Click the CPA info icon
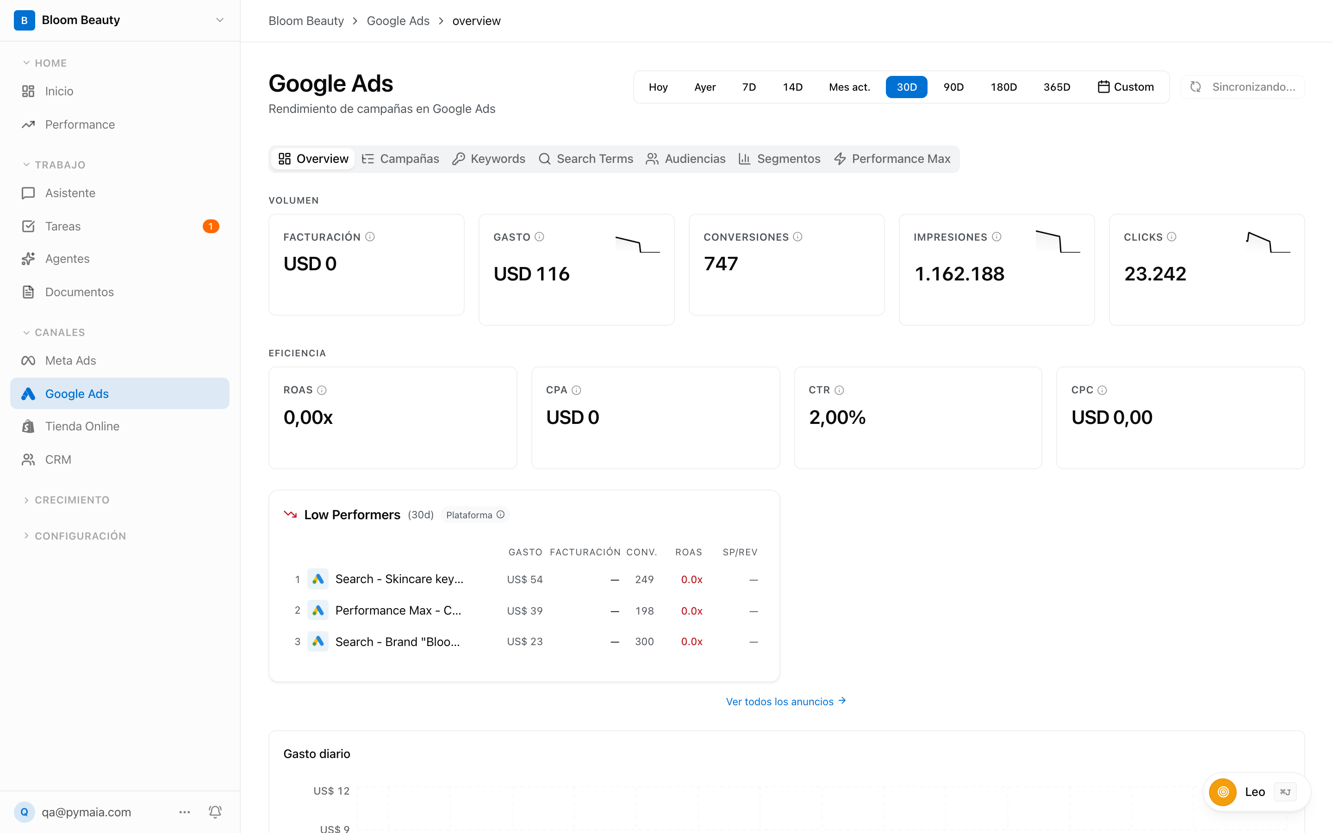The width and height of the screenshot is (1333, 833). point(576,390)
